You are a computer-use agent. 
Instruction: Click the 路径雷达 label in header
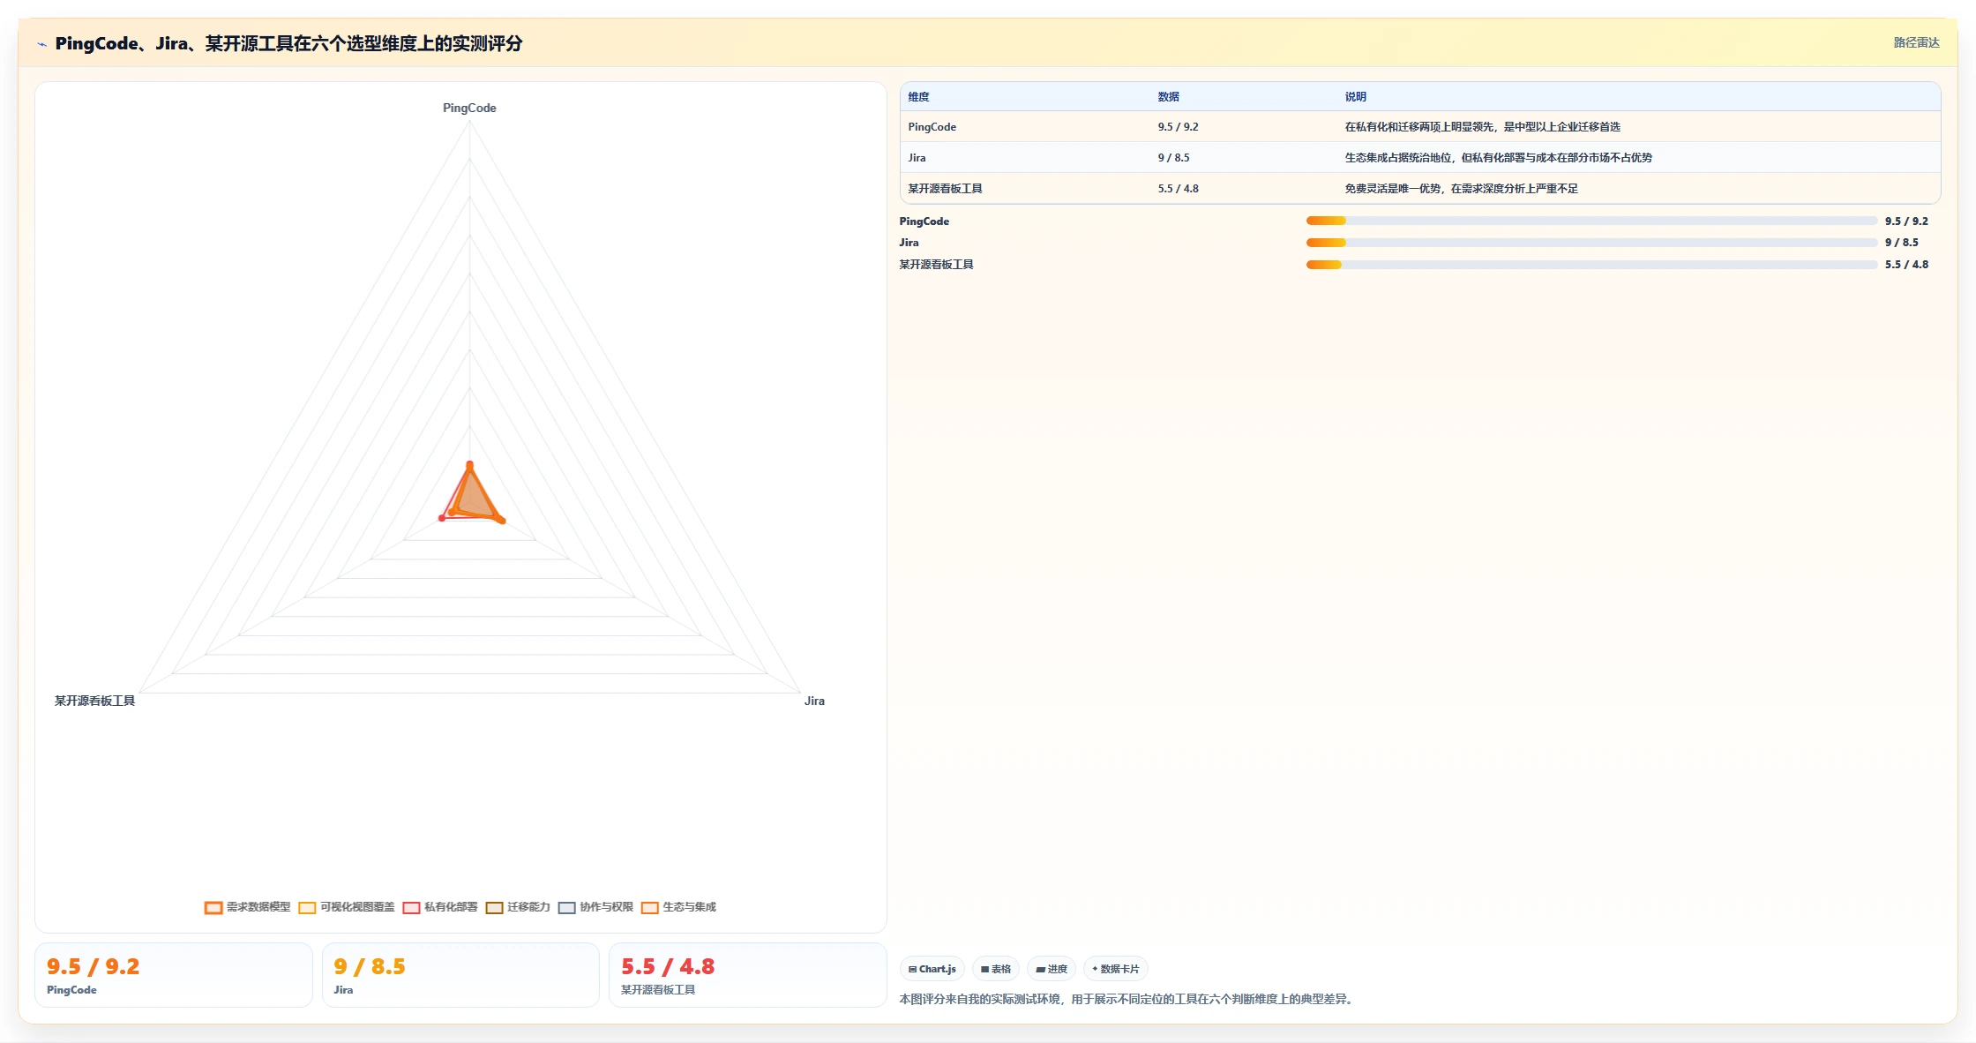(1916, 42)
